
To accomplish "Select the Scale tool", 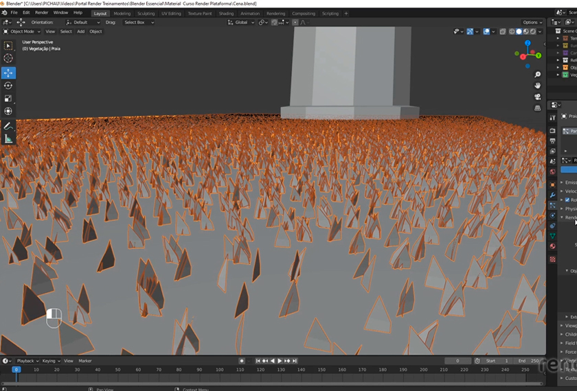I will tap(8, 99).
